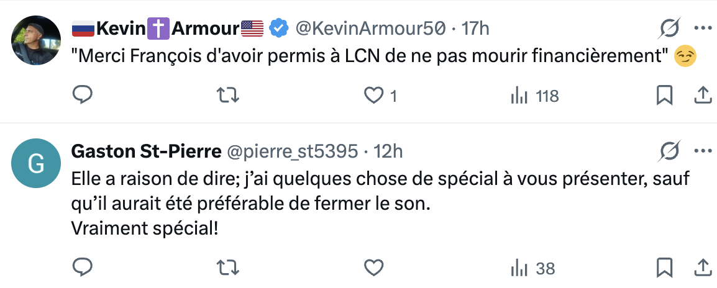Open the @KevinArmour50 handle link
Screen dimensions: 717x288
click(370, 28)
